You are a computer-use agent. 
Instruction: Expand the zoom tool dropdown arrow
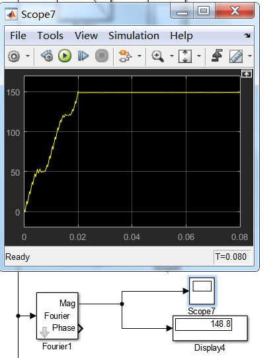172,56
